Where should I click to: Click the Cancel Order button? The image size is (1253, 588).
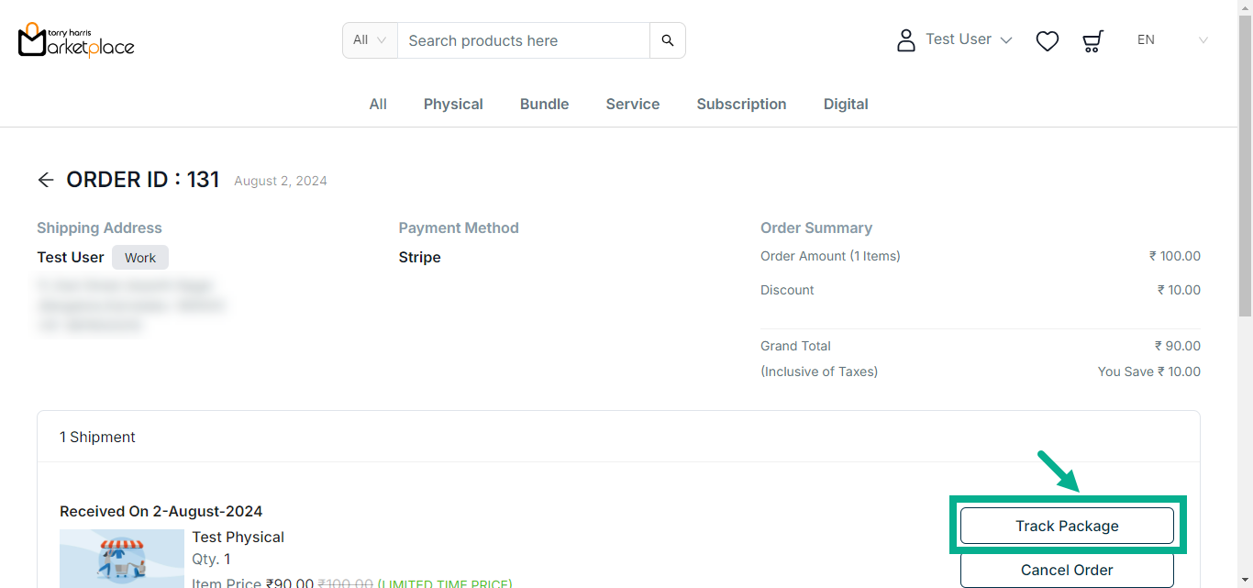(1067, 570)
